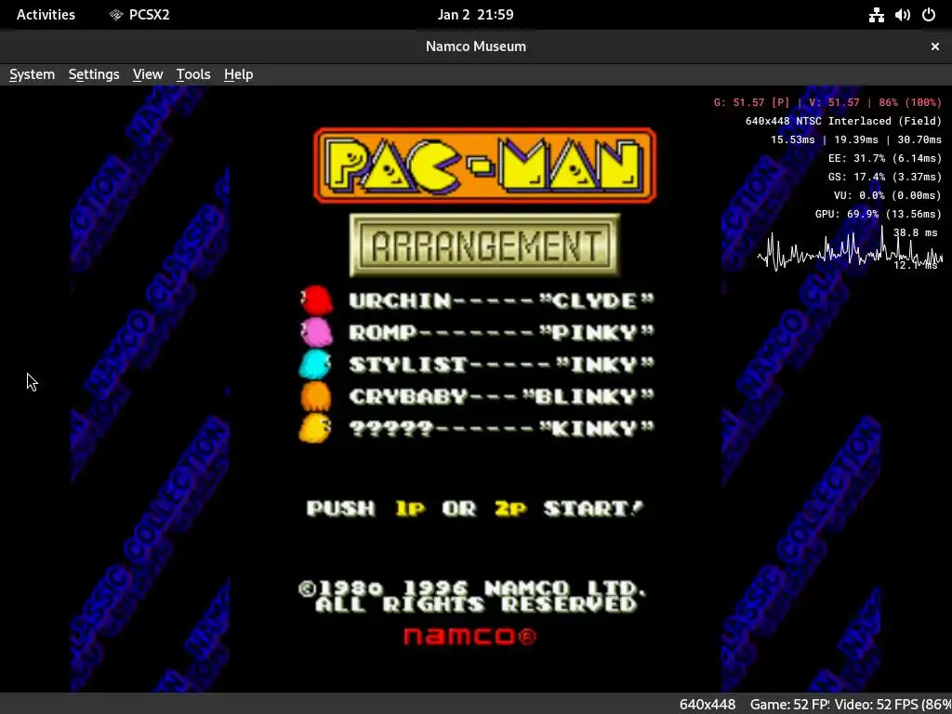
Task: Click the network status icon in system tray
Action: 876,15
